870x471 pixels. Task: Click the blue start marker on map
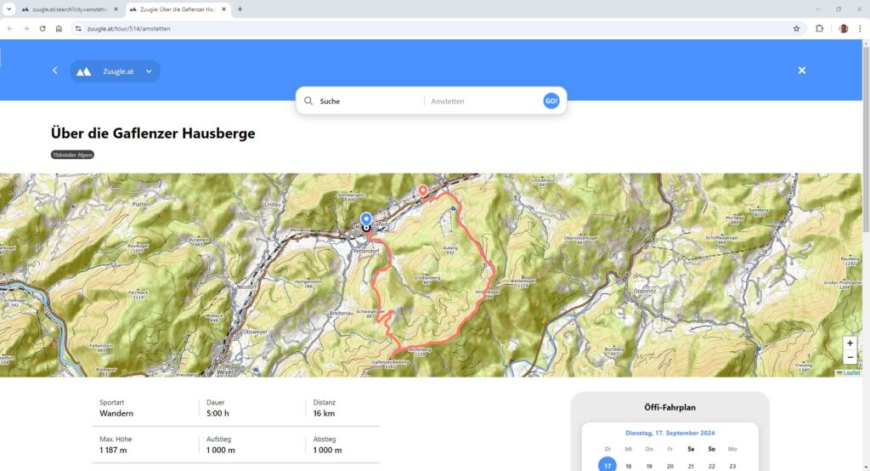click(366, 220)
